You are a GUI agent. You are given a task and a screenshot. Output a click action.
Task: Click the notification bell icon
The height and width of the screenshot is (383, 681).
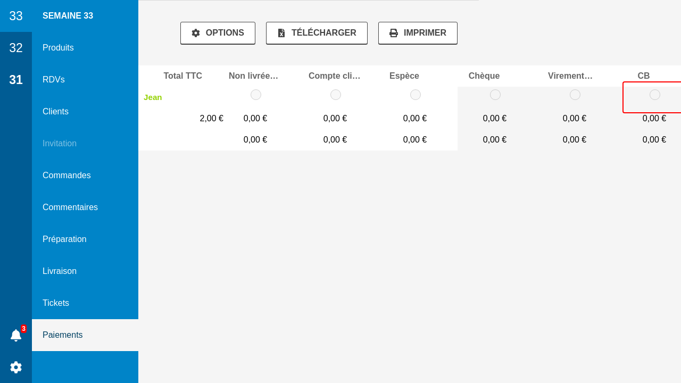tap(16, 335)
